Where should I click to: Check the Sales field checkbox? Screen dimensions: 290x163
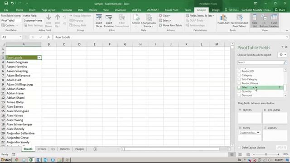pyautogui.click(x=239, y=87)
